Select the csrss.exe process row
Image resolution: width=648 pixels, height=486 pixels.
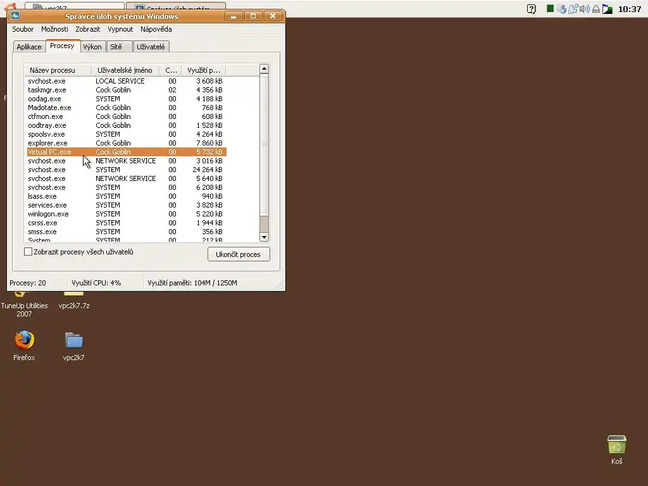[127, 223]
